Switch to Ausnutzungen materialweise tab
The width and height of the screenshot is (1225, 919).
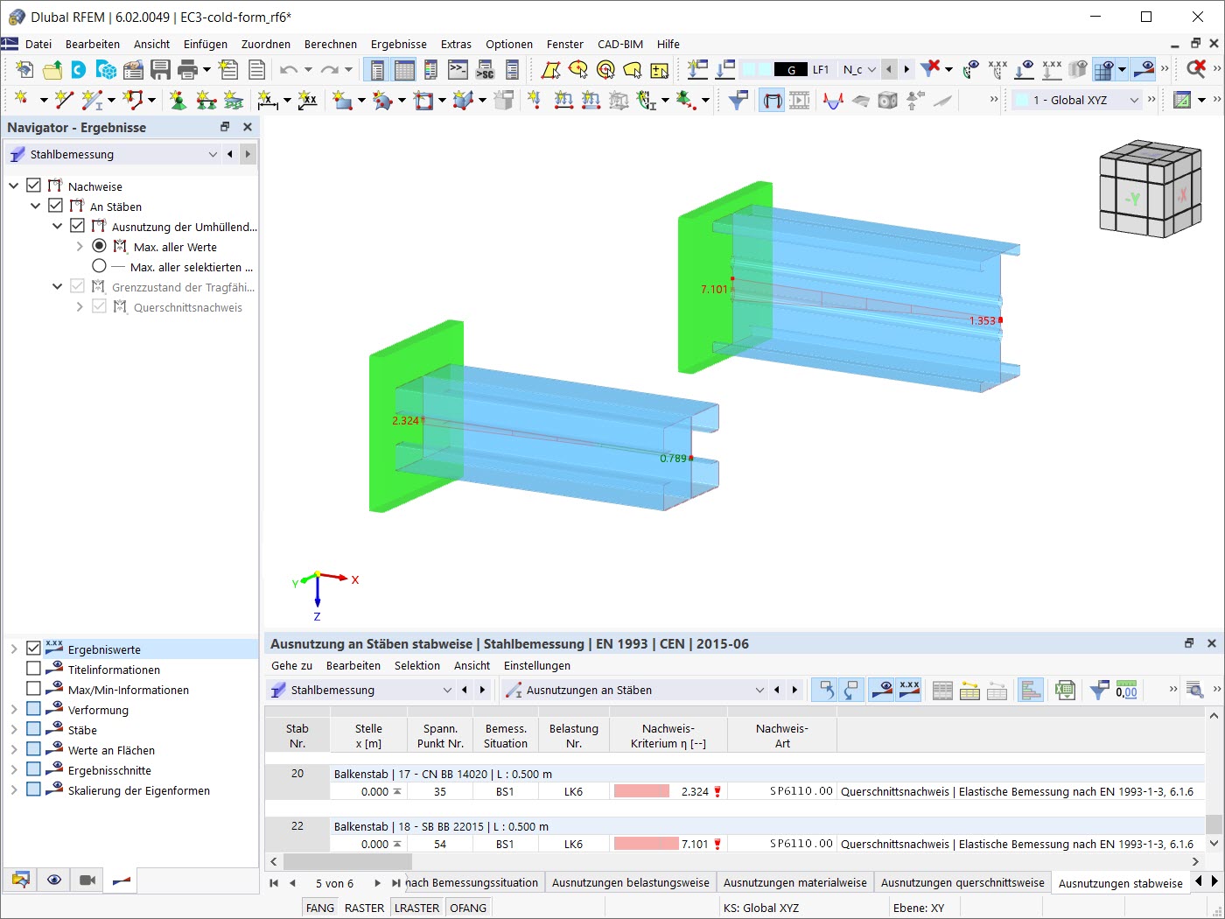[795, 882]
